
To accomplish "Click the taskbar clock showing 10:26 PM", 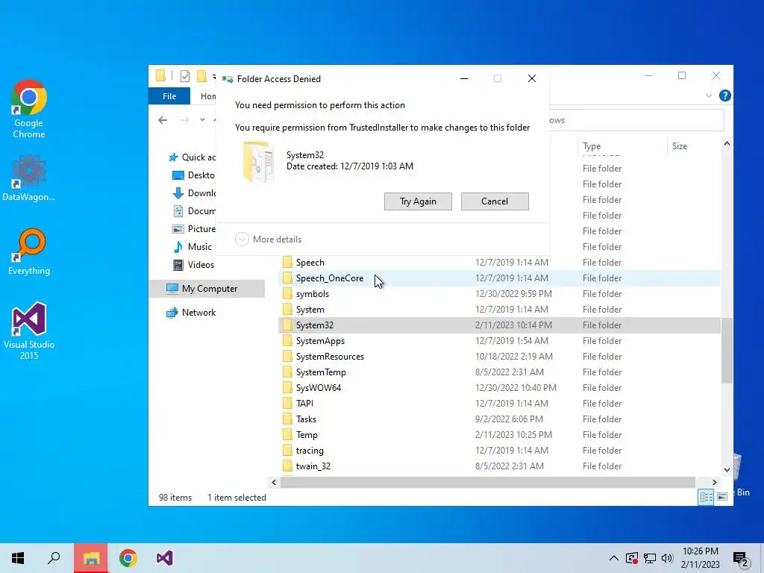I will [x=700, y=558].
